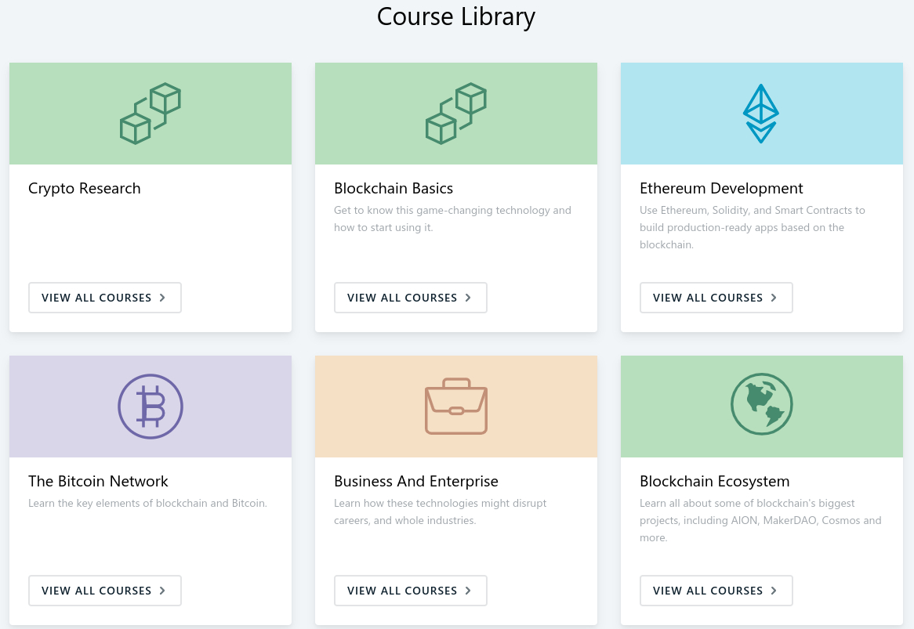Open all courses for Blockchain Basics

point(411,298)
